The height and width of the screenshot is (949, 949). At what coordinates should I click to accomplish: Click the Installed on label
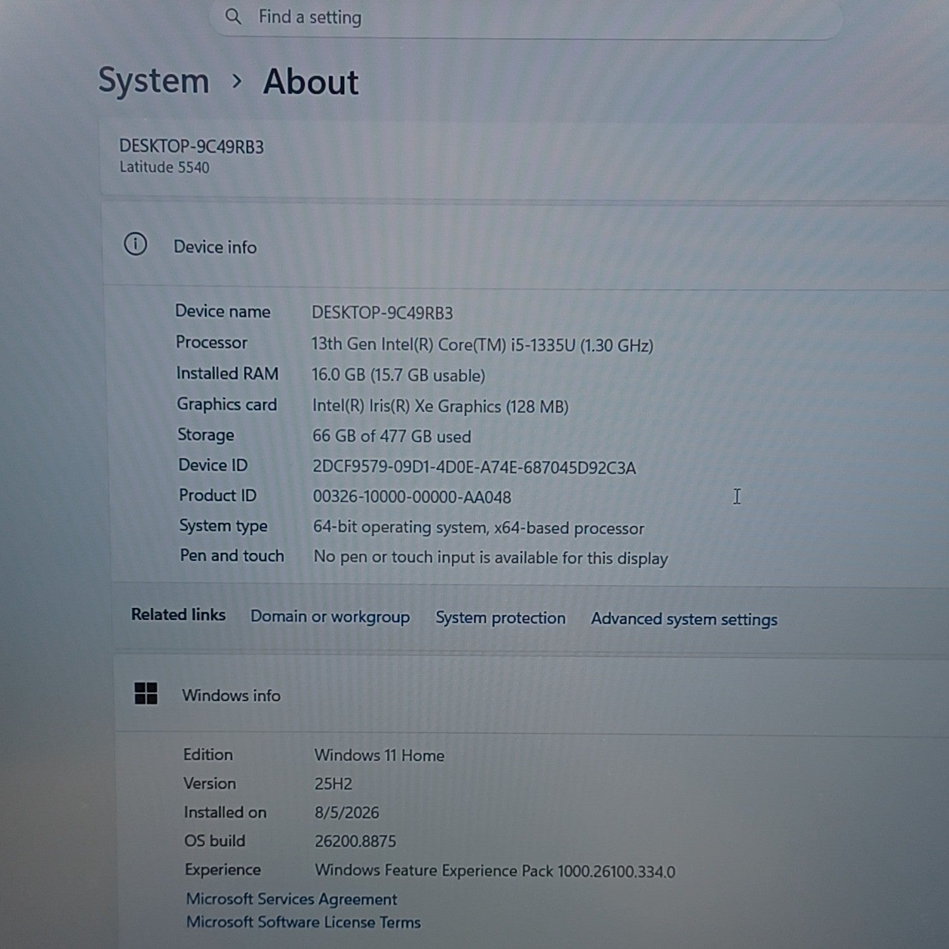[x=225, y=812]
